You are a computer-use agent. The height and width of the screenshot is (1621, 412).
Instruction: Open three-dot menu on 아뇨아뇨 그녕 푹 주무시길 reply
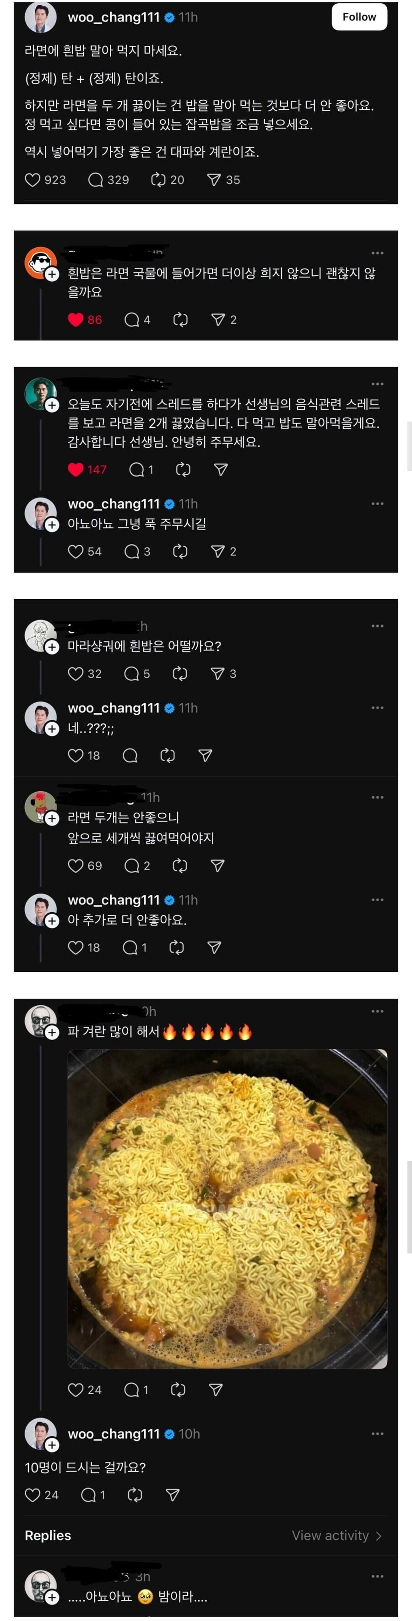coord(377,504)
